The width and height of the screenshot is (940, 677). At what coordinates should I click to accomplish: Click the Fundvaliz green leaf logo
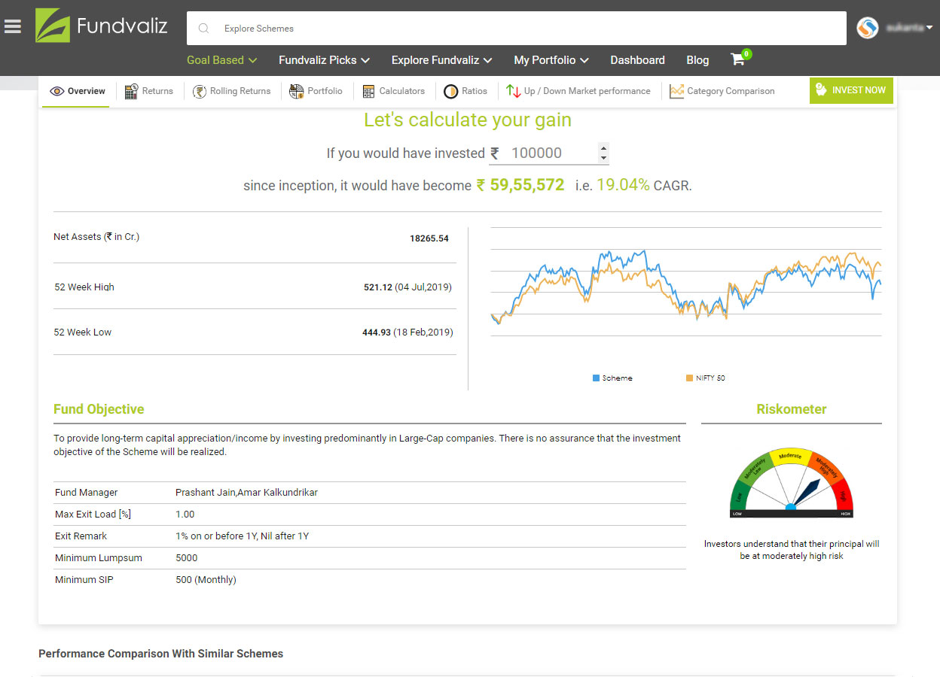click(x=53, y=26)
